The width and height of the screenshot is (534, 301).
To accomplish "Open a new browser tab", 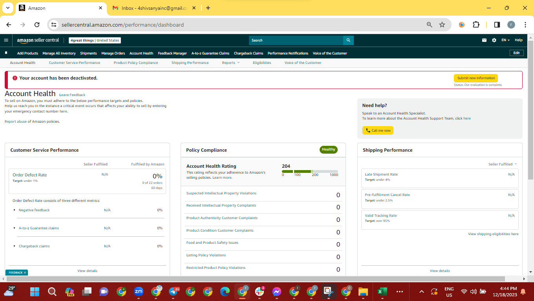I will [x=208, y=8].
